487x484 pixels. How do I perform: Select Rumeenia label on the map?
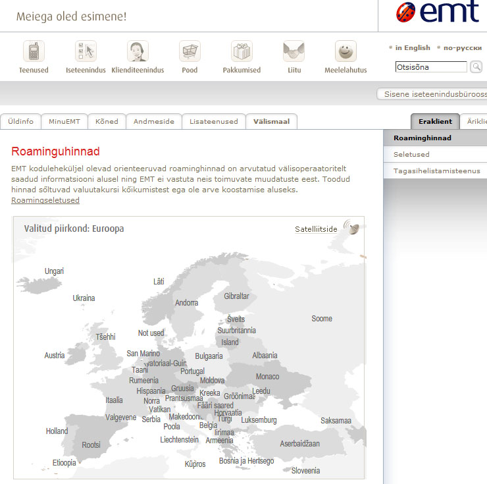143,381
